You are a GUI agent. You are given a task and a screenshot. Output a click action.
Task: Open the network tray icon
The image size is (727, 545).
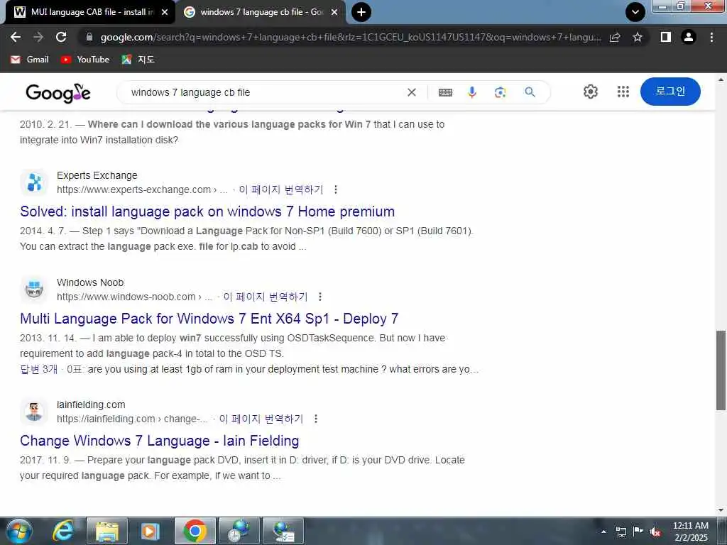point(621,532)
